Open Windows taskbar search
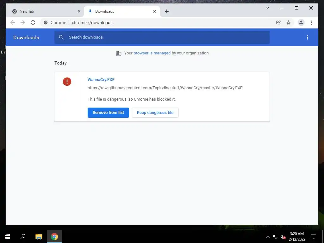Viewport: 324px width, 243px height. (x=23, y=237)
